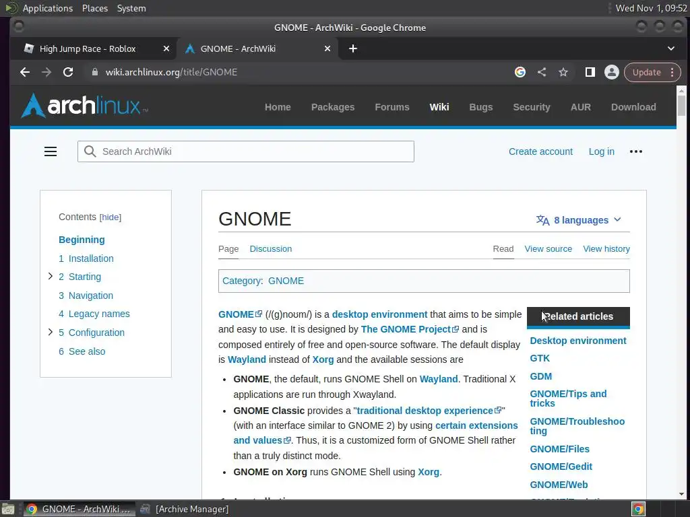Screen dimensions: 690x517
Task: Bookmark this page with star icon
Action: (563, 72)
